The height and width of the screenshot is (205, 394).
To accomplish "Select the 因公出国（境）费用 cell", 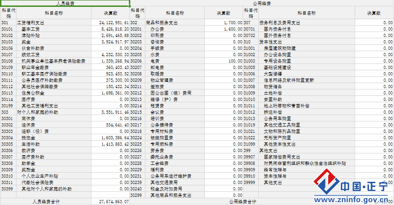I will pyautogui.click(x=175, y=93).
